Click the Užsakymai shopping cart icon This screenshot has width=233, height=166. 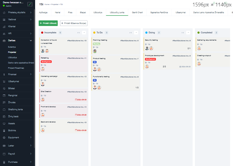(x=4, y=81)
